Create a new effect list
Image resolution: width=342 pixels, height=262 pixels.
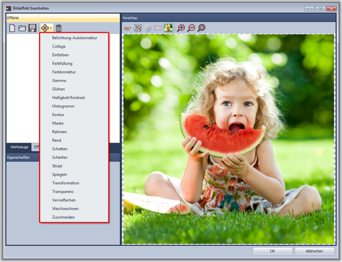coord(12,28)
